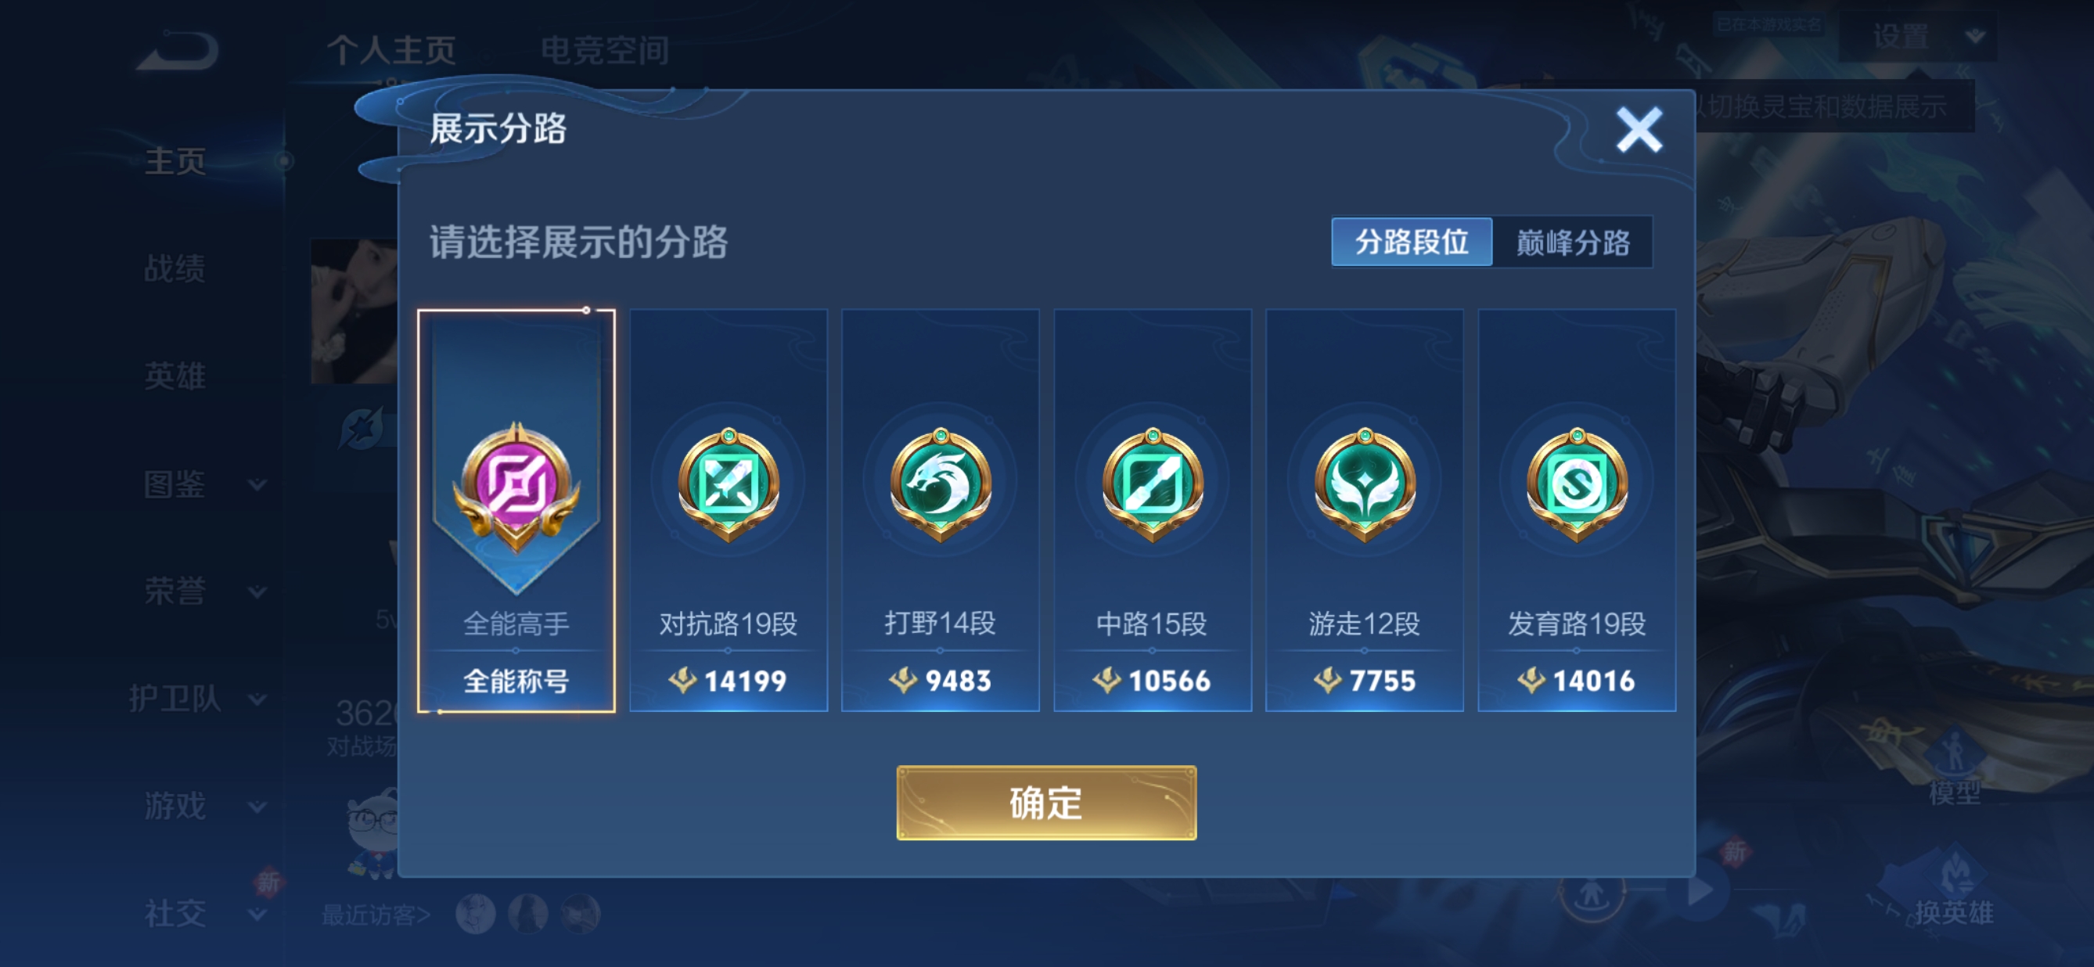The height and width of the screenshot is (967, 2094).
Task: Close the 展示分路 dialog with X
Action: click(1639, 130)
